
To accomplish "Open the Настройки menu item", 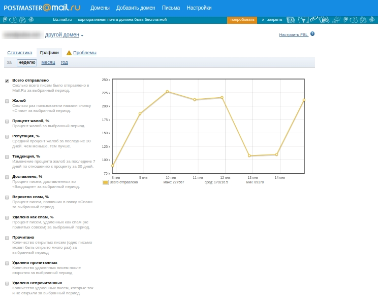I will [x=199, y=8].
